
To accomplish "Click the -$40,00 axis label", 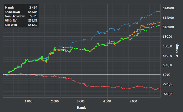I will 168,94.
